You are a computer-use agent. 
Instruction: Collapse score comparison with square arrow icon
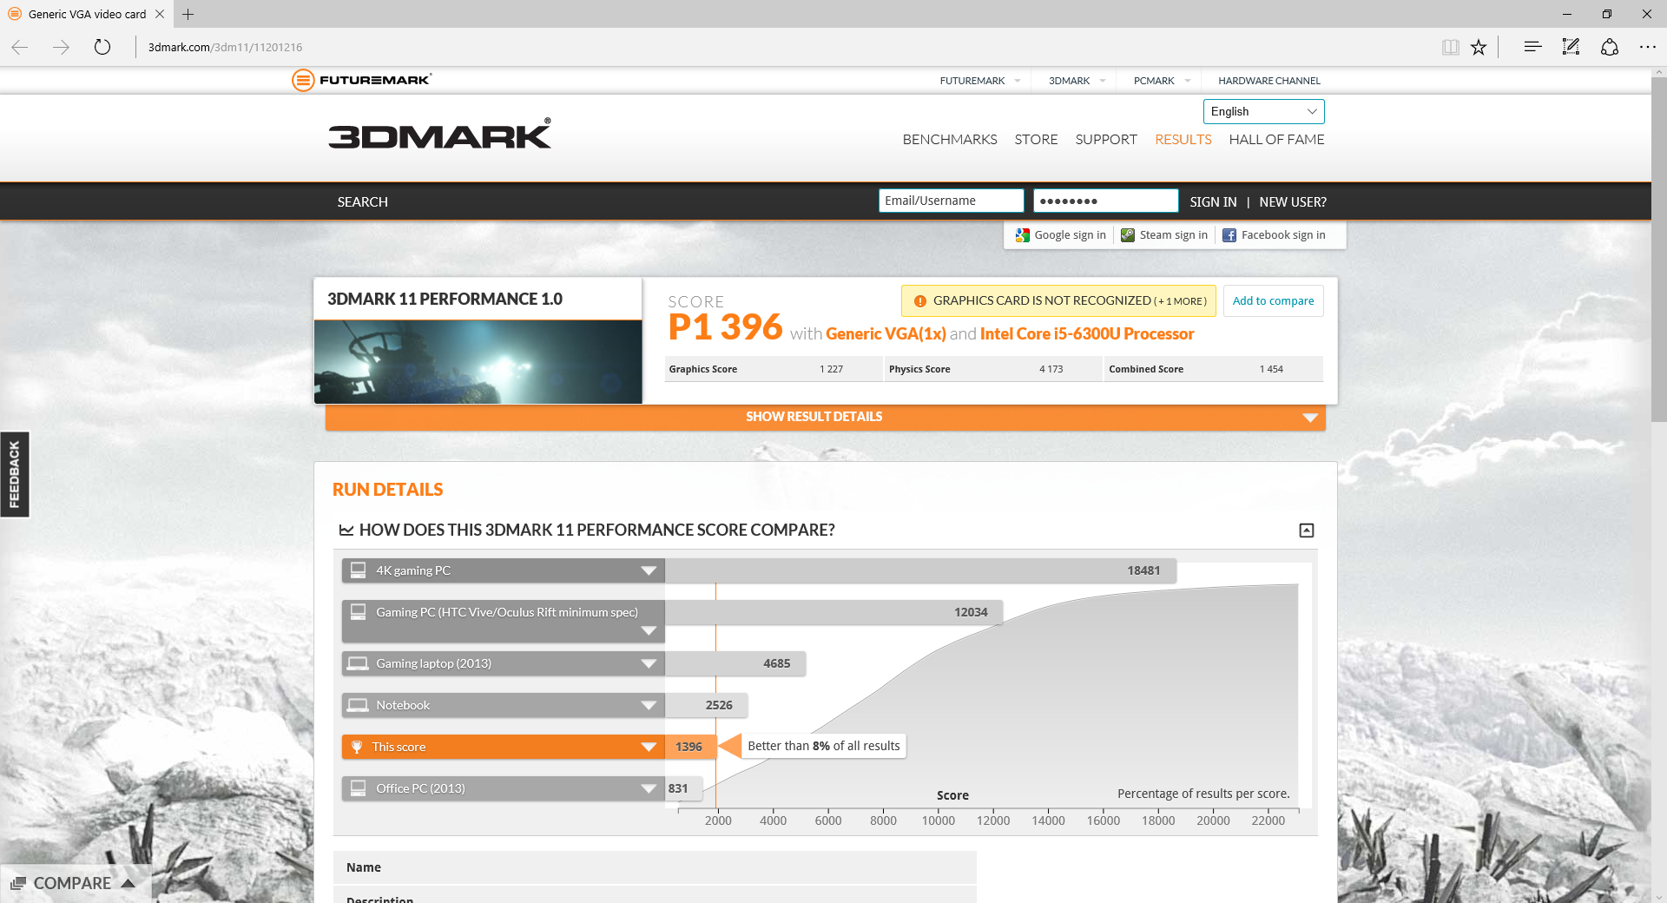pos(1307,531)
